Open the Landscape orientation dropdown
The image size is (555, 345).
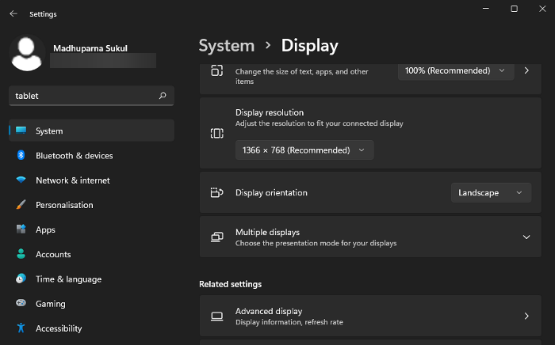pyautogui.click(x=491, y=193)
